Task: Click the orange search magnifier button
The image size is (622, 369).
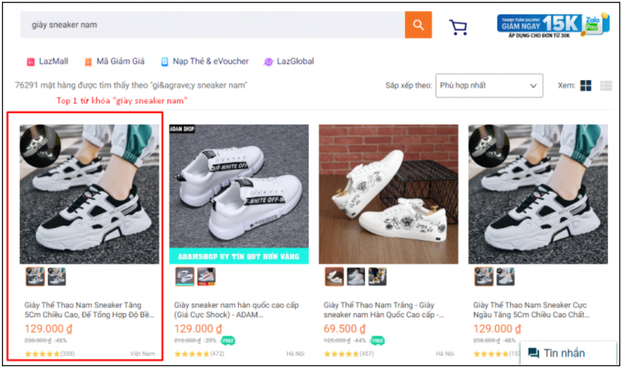Action: tap(418, 25)
